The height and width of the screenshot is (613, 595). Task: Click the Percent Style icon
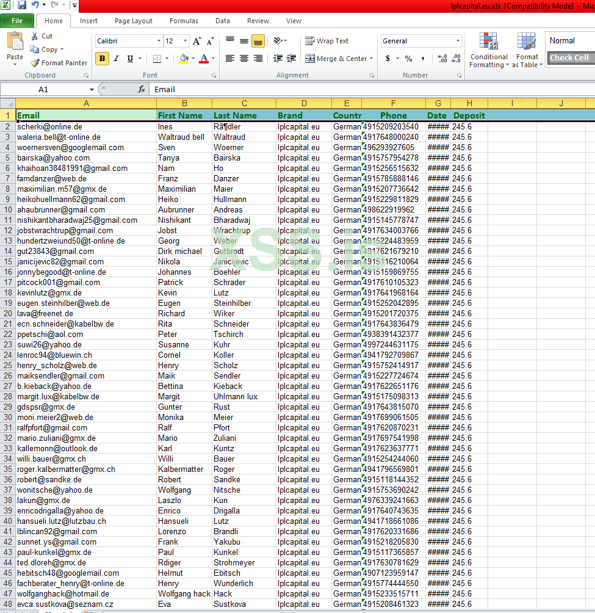pos(408,59)
